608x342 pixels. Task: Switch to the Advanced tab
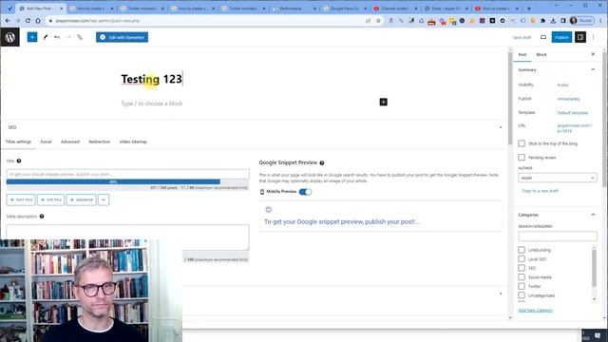(x=70, y=142)
